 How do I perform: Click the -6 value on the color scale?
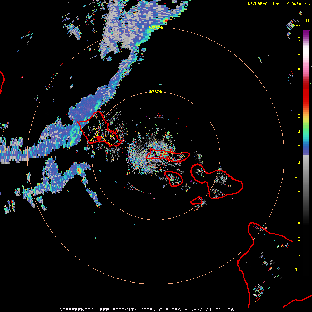298,239
